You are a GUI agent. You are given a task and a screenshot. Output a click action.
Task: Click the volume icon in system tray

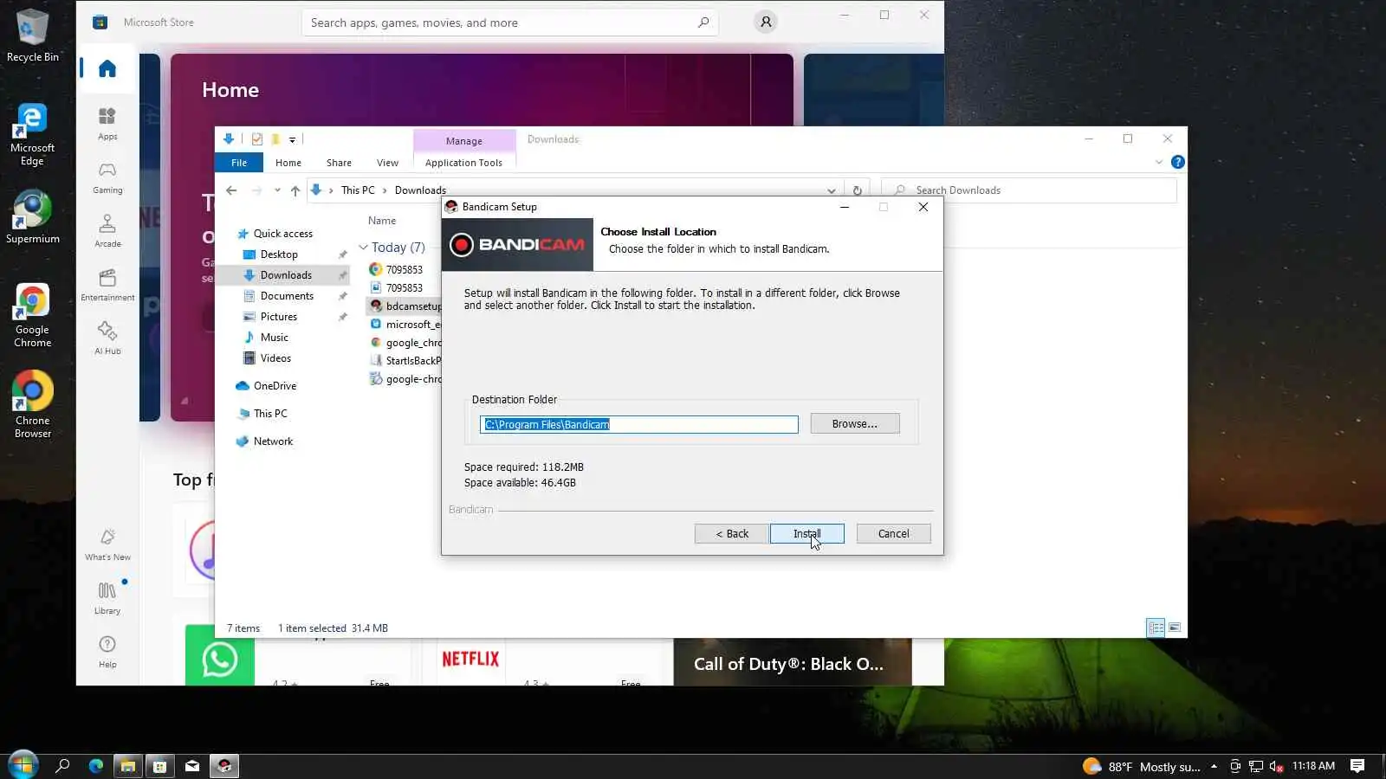pyautogui.click(x=1276, y=766)
